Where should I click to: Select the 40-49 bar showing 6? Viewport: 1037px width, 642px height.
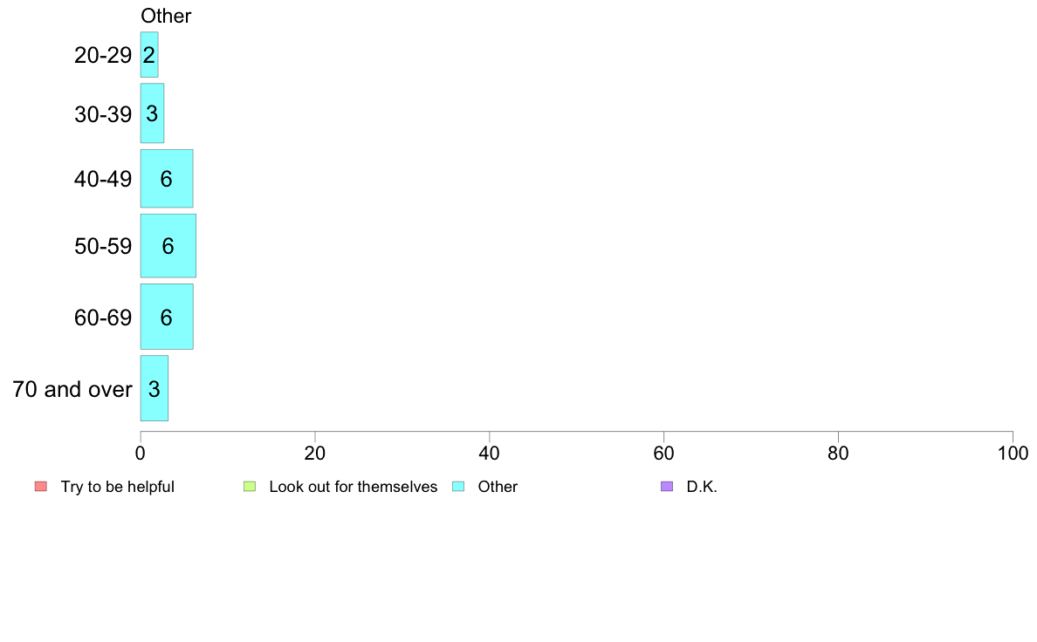point(167,179)
